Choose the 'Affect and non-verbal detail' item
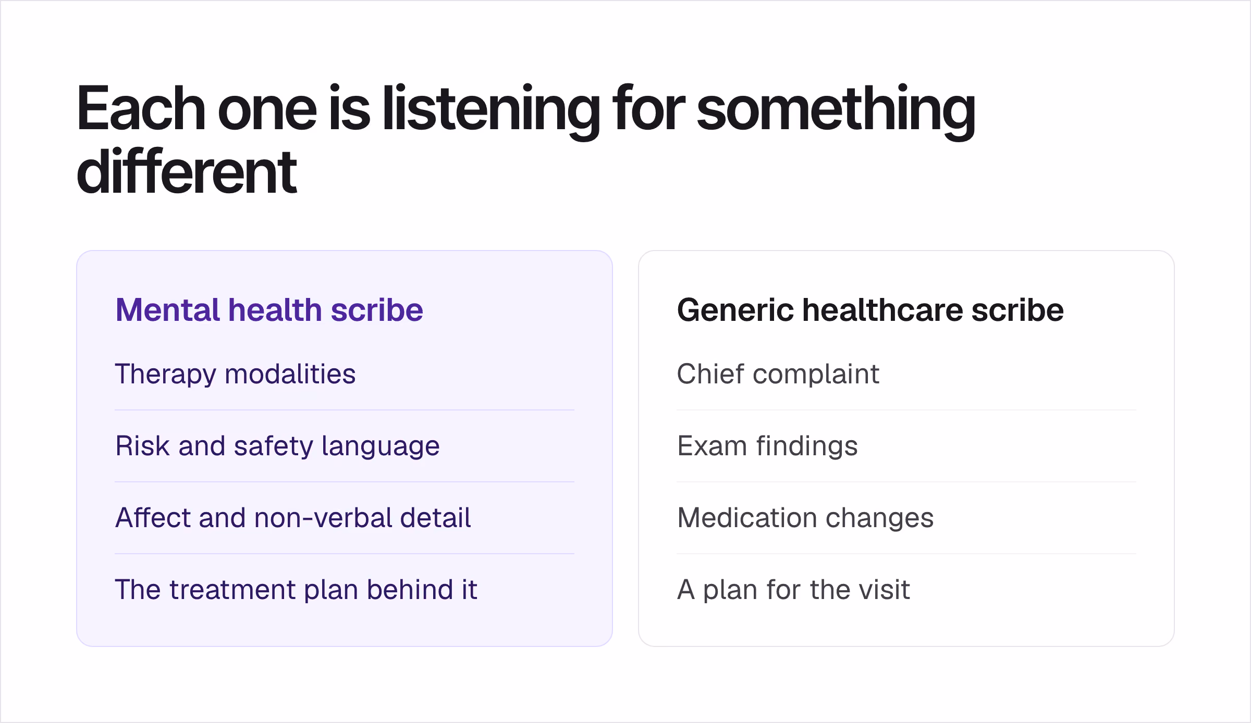 293,518
